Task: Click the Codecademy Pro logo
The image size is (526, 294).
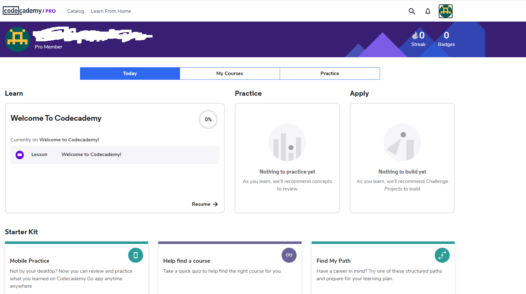Action: (29, 11)
